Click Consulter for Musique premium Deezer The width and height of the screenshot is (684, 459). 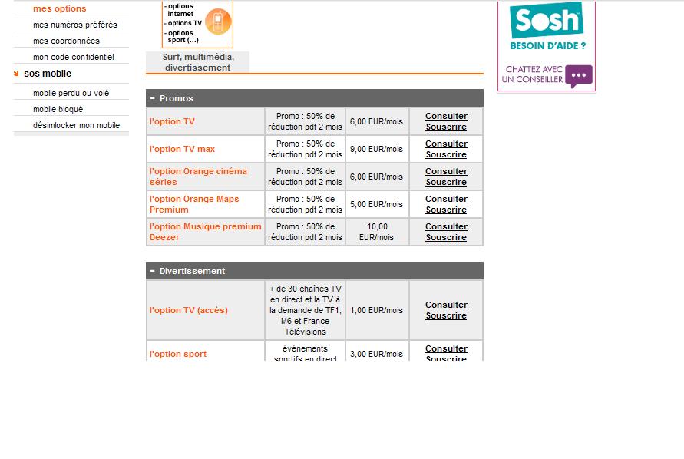click(446, 227)
